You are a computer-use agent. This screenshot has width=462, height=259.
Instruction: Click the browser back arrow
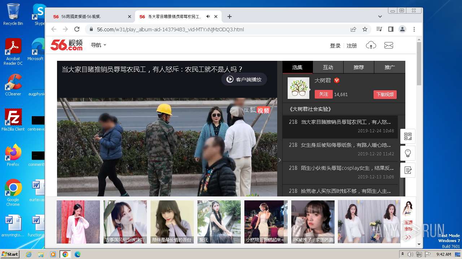click(x=54, y=29)
